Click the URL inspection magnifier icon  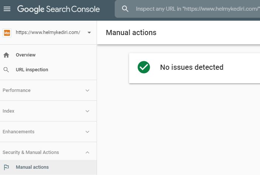click(x=6, y=70)
